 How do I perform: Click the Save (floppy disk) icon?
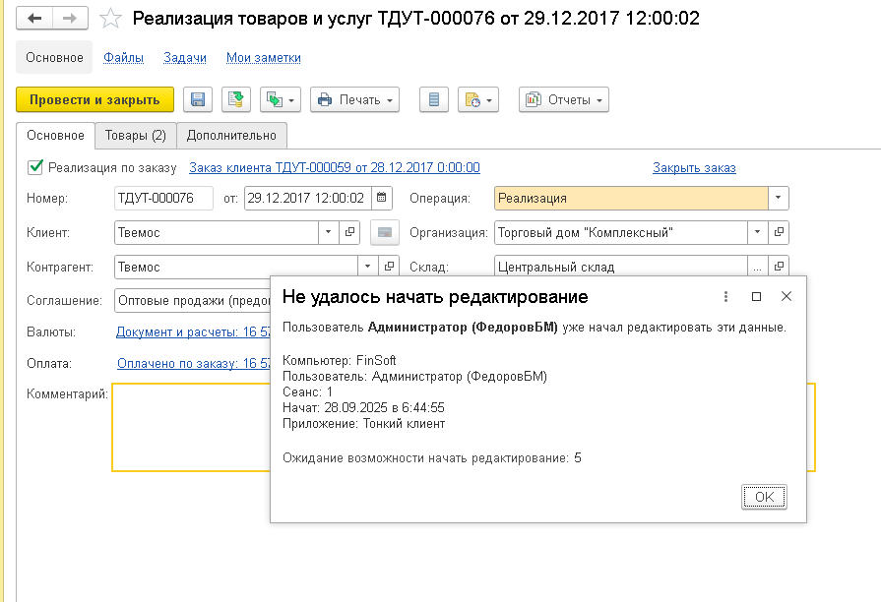(197, 99)
